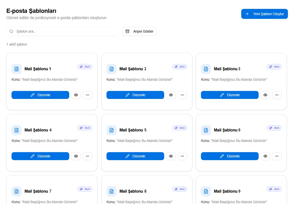This screenshot has width=291, height=204.
Task: Preview Mail Şablonu 3 with the eye icon
Action: 265,95
